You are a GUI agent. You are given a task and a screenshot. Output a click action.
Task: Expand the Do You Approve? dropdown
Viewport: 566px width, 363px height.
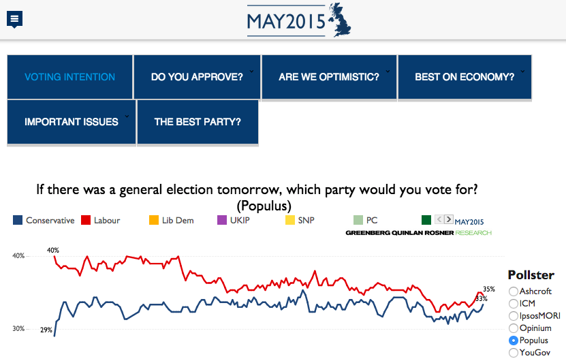[197, 77]
